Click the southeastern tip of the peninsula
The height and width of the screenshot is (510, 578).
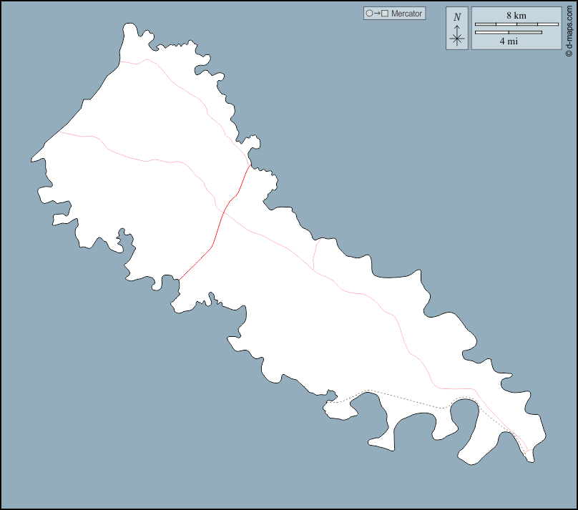coord(530,460)
